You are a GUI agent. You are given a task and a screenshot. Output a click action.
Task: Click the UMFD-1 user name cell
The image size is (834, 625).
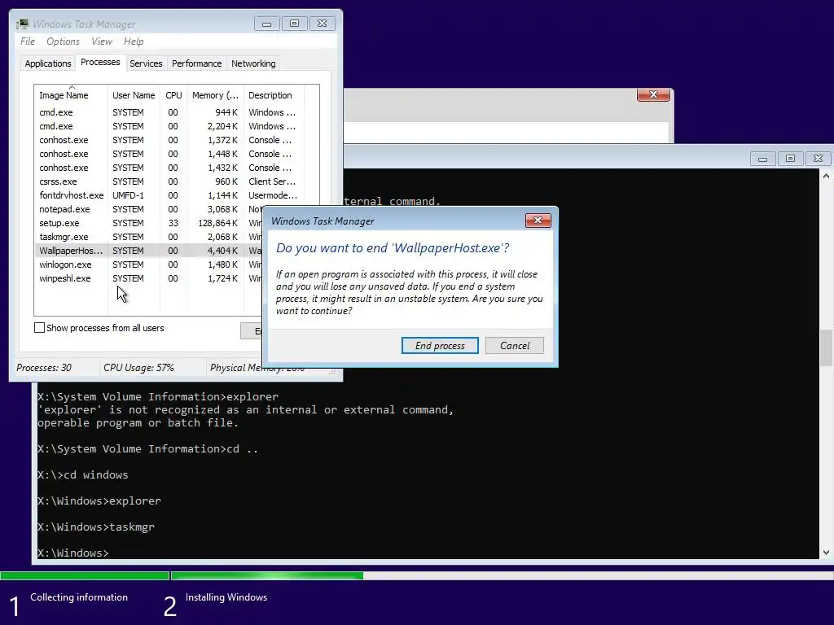[x=128, y=195]
